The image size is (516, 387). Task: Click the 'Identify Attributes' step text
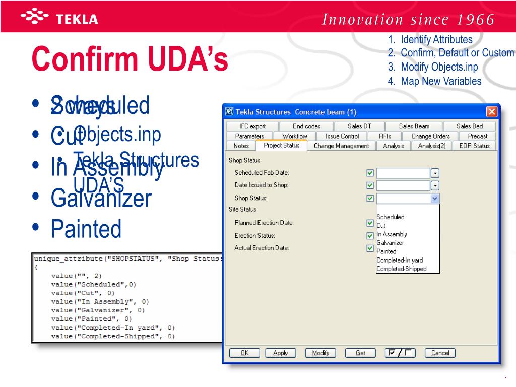(436, 39)
